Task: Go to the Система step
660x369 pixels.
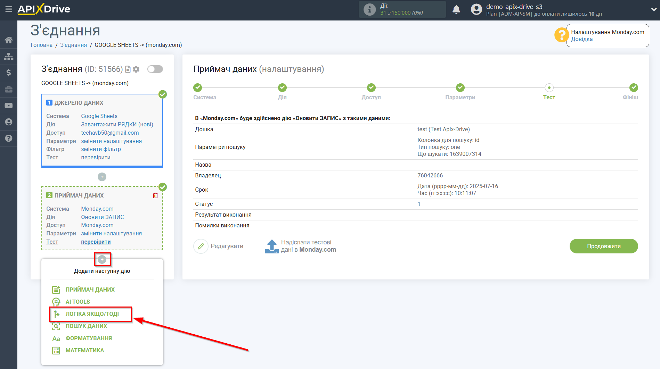Action: 198,87
